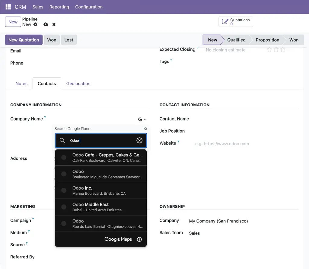Open the apps grid menu icon
This screenshot has width=309, height=269.
coord(8,7)
